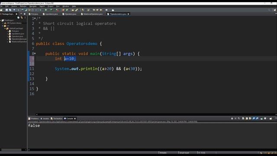This screenshot has height=156, width=277.
Task: Maximize the Package Explorer view
Action: pos(25,14)
